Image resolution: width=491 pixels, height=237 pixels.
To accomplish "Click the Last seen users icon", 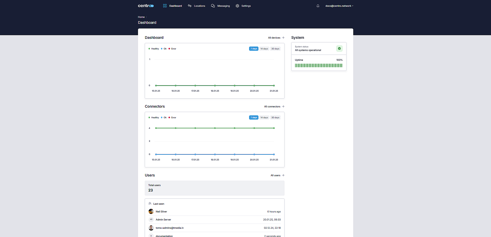I will [x=150, y=204].
